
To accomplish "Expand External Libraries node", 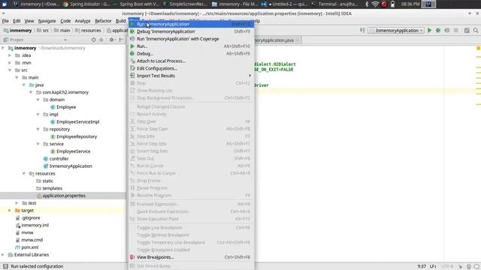I will 3,255.
